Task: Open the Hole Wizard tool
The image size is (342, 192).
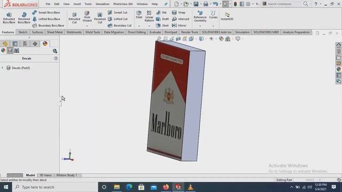Action: pos(87,17)
